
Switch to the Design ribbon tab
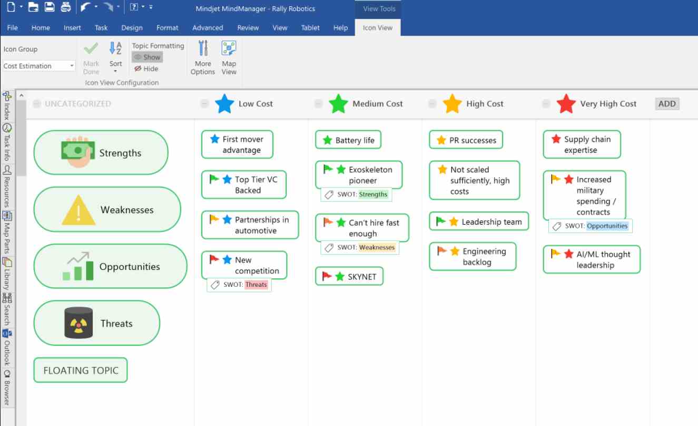[x=132, y=28]
